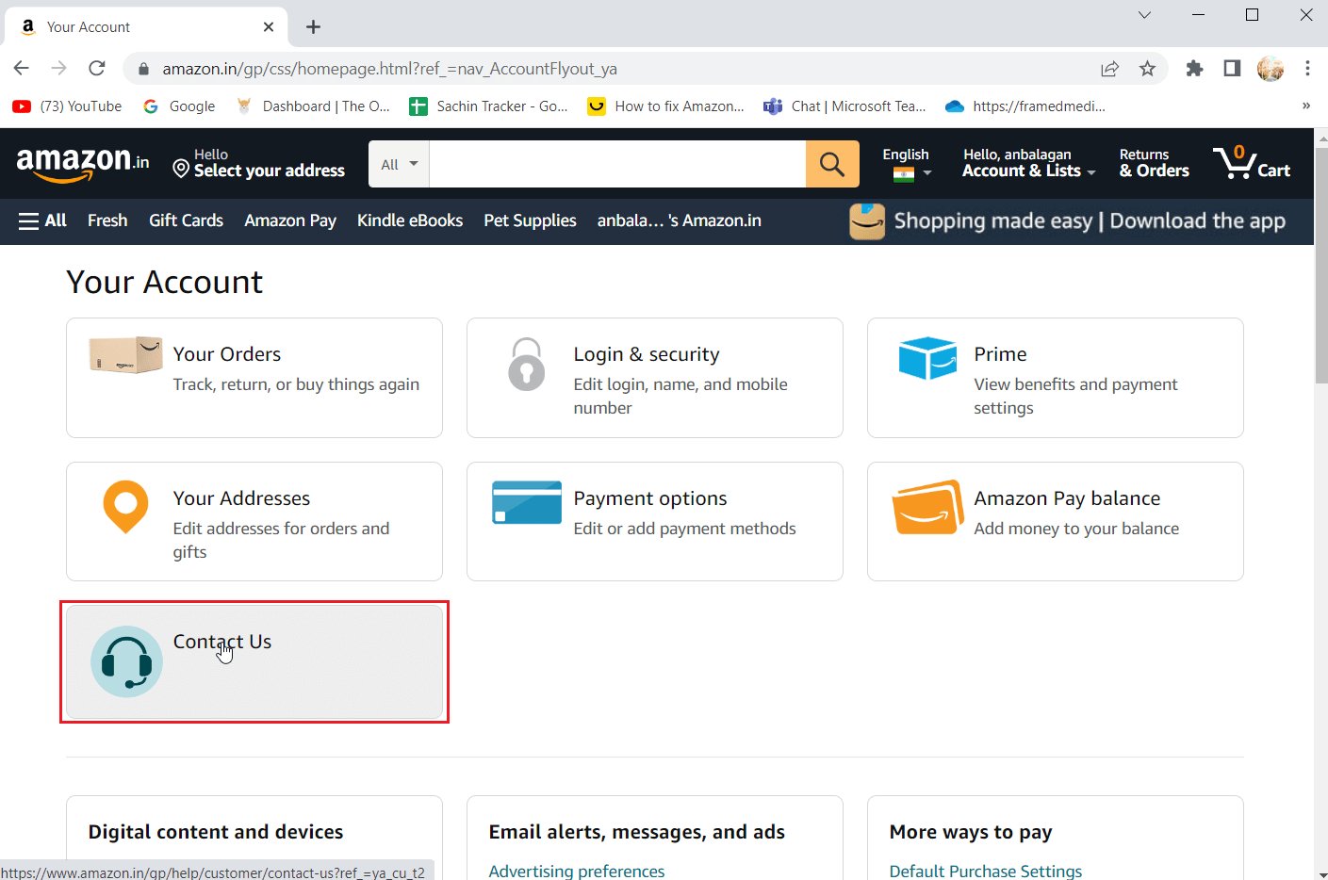Click the browser back arrow

[22, 68]
